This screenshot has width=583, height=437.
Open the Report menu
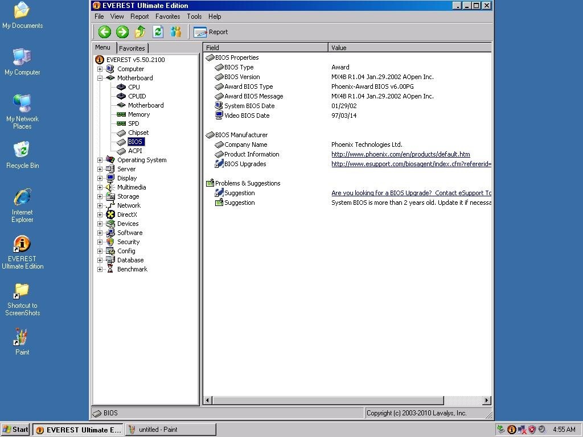[x=139, y=17]
